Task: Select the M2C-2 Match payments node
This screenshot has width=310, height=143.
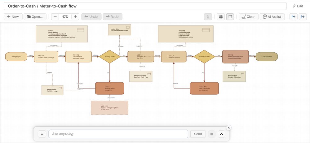Action: (x=236, y=57)
